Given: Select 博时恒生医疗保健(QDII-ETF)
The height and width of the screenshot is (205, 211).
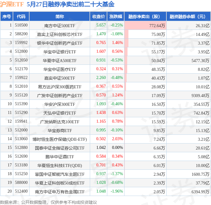Looking at the screenshot, I should (60, 139).
